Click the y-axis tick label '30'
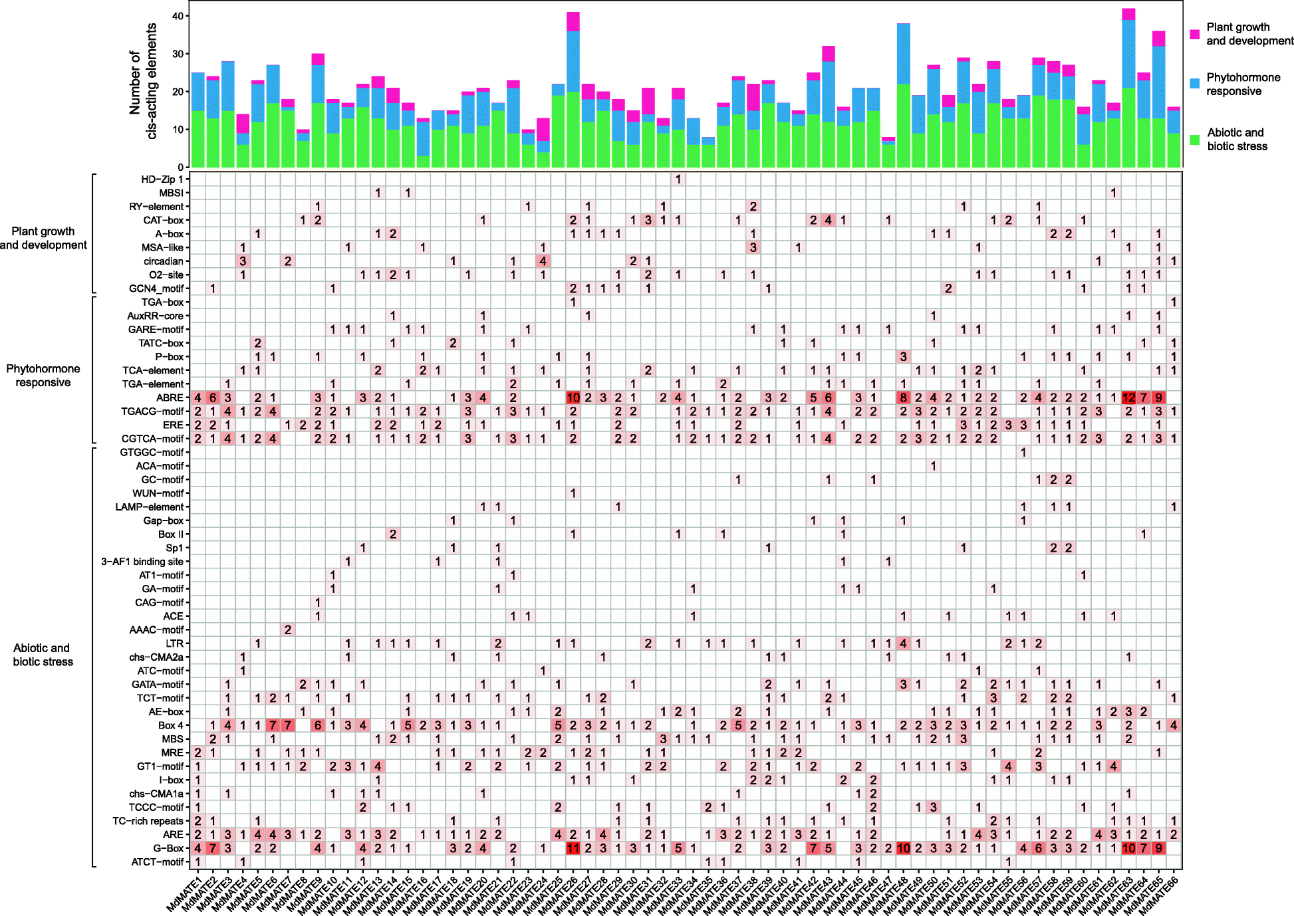The width and height of the screenshot is (1294, 916). [x=178, y=54]
